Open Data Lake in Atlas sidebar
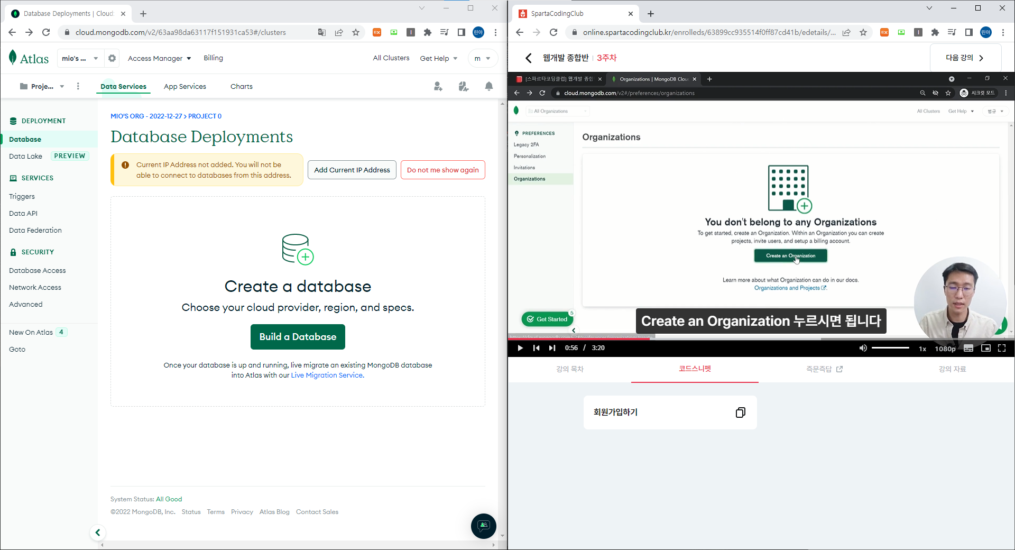 [x=25, y=157]
